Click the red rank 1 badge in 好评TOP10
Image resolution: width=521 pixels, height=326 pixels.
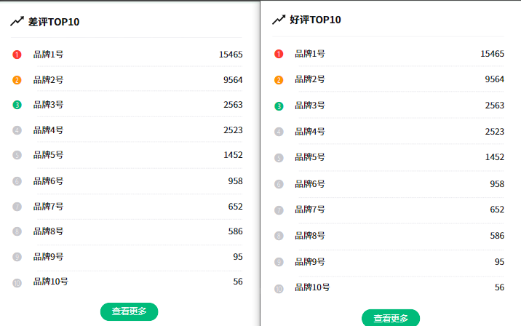tap(279, 54)
